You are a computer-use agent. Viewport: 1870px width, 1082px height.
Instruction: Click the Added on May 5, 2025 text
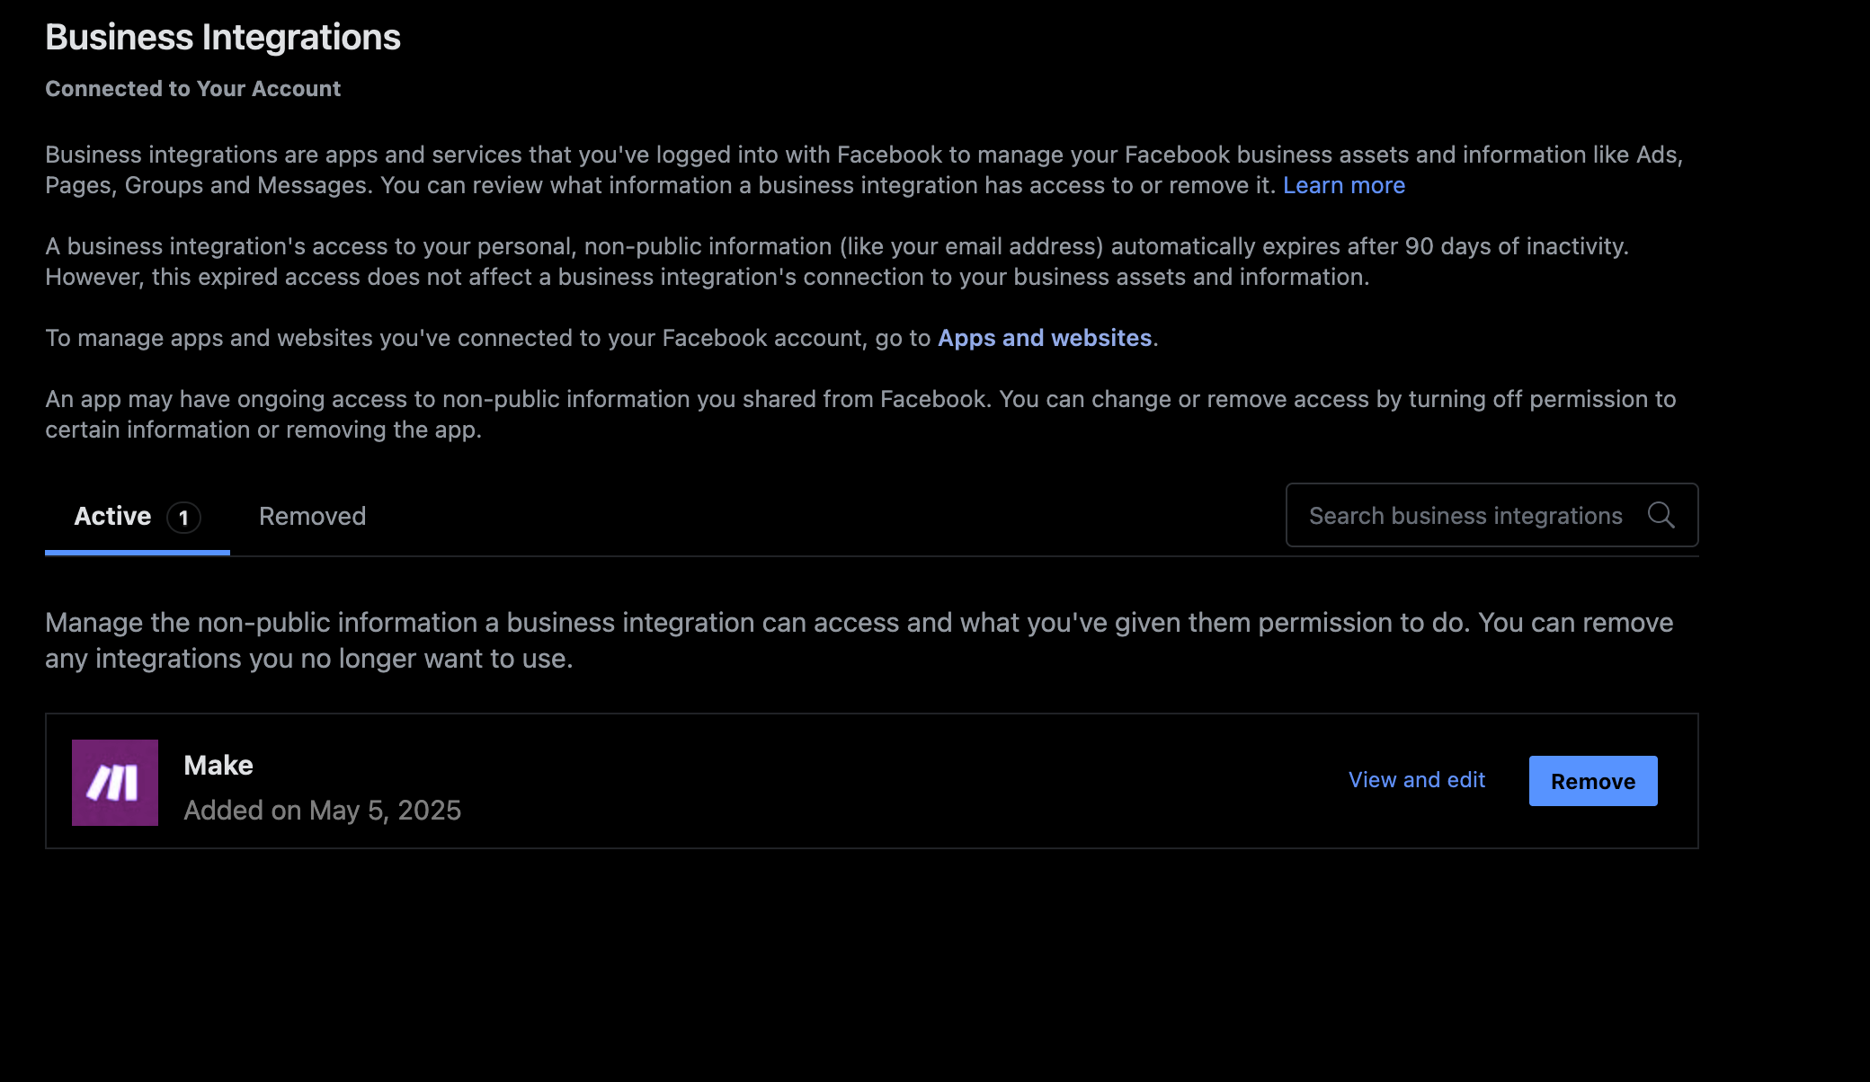[x=322, y=811]
